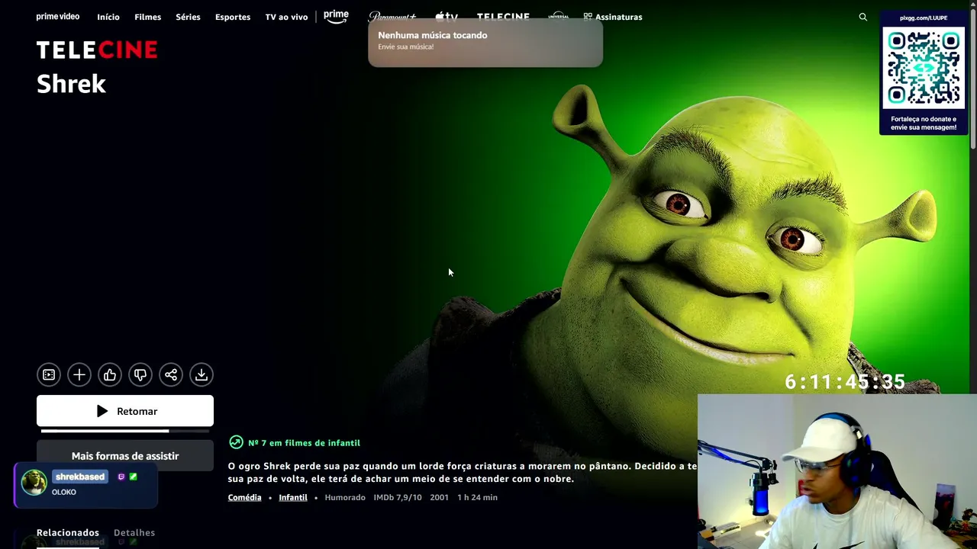
Task: Open the Telecine channel in navbar
Action: [503, 16]
